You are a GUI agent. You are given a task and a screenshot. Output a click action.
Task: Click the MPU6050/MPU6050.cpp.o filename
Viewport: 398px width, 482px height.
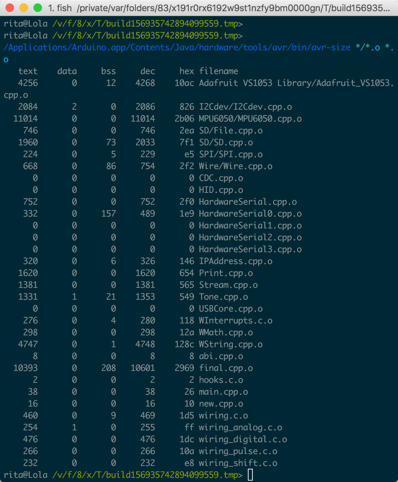[250, 119]
